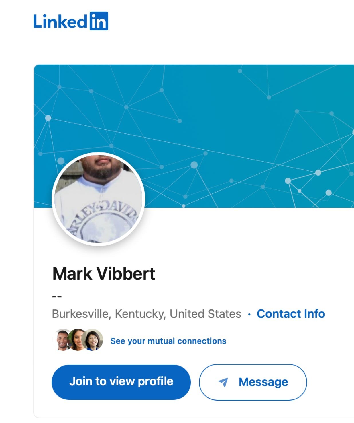
Task: Click the paper plane icon on Message
Action: pyautogui.click(x=223, y=382)
